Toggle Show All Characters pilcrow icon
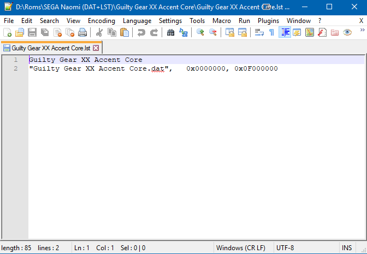367x254 pixels. tap(272, 32)
